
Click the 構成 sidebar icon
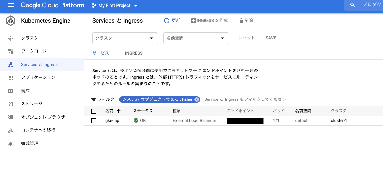click(x=10, y=91)
